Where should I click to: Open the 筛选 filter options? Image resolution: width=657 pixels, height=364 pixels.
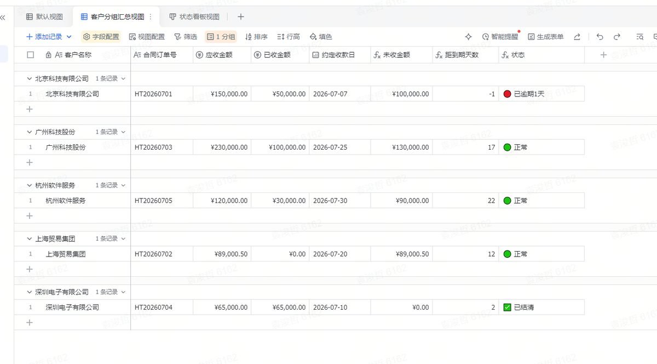coord(186,37)
